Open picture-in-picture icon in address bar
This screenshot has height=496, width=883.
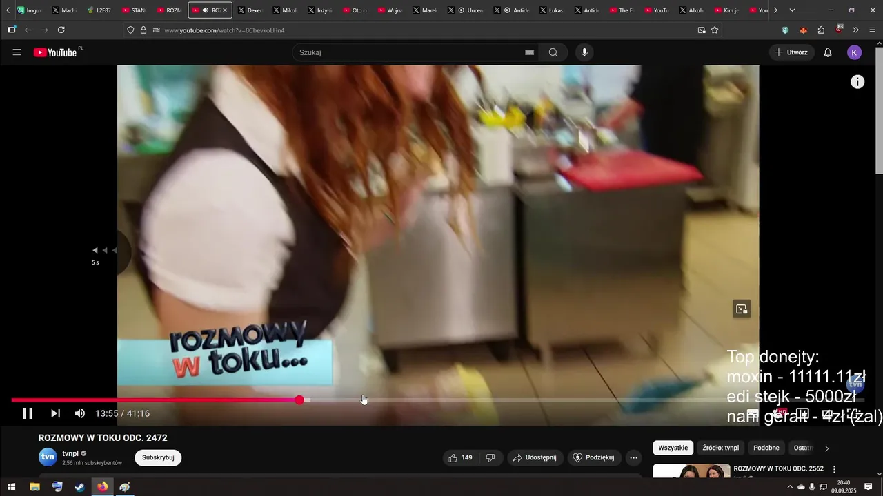[x=702, y=30]
